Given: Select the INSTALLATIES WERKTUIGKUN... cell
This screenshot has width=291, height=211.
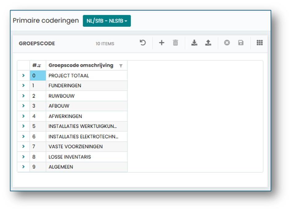Looking at the screenshot, I should tap(87, 126).
